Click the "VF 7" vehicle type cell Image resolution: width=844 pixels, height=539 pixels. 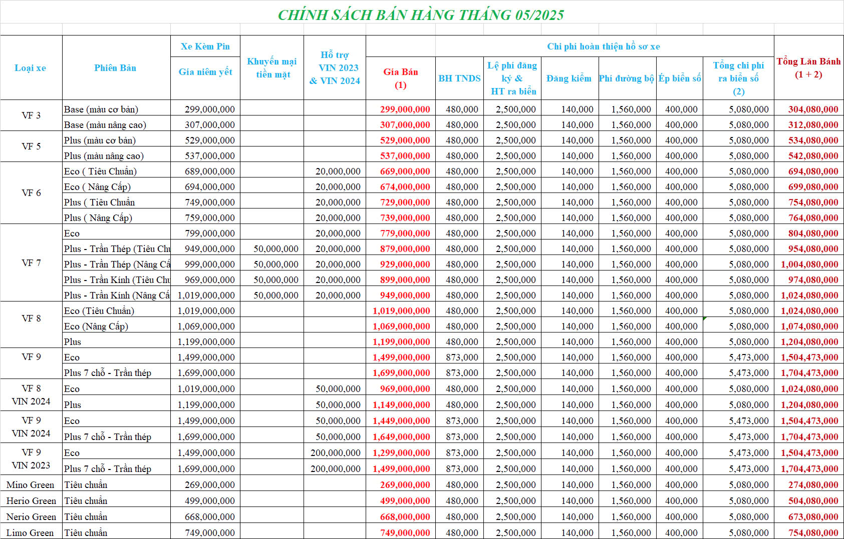tap(31, 263)
